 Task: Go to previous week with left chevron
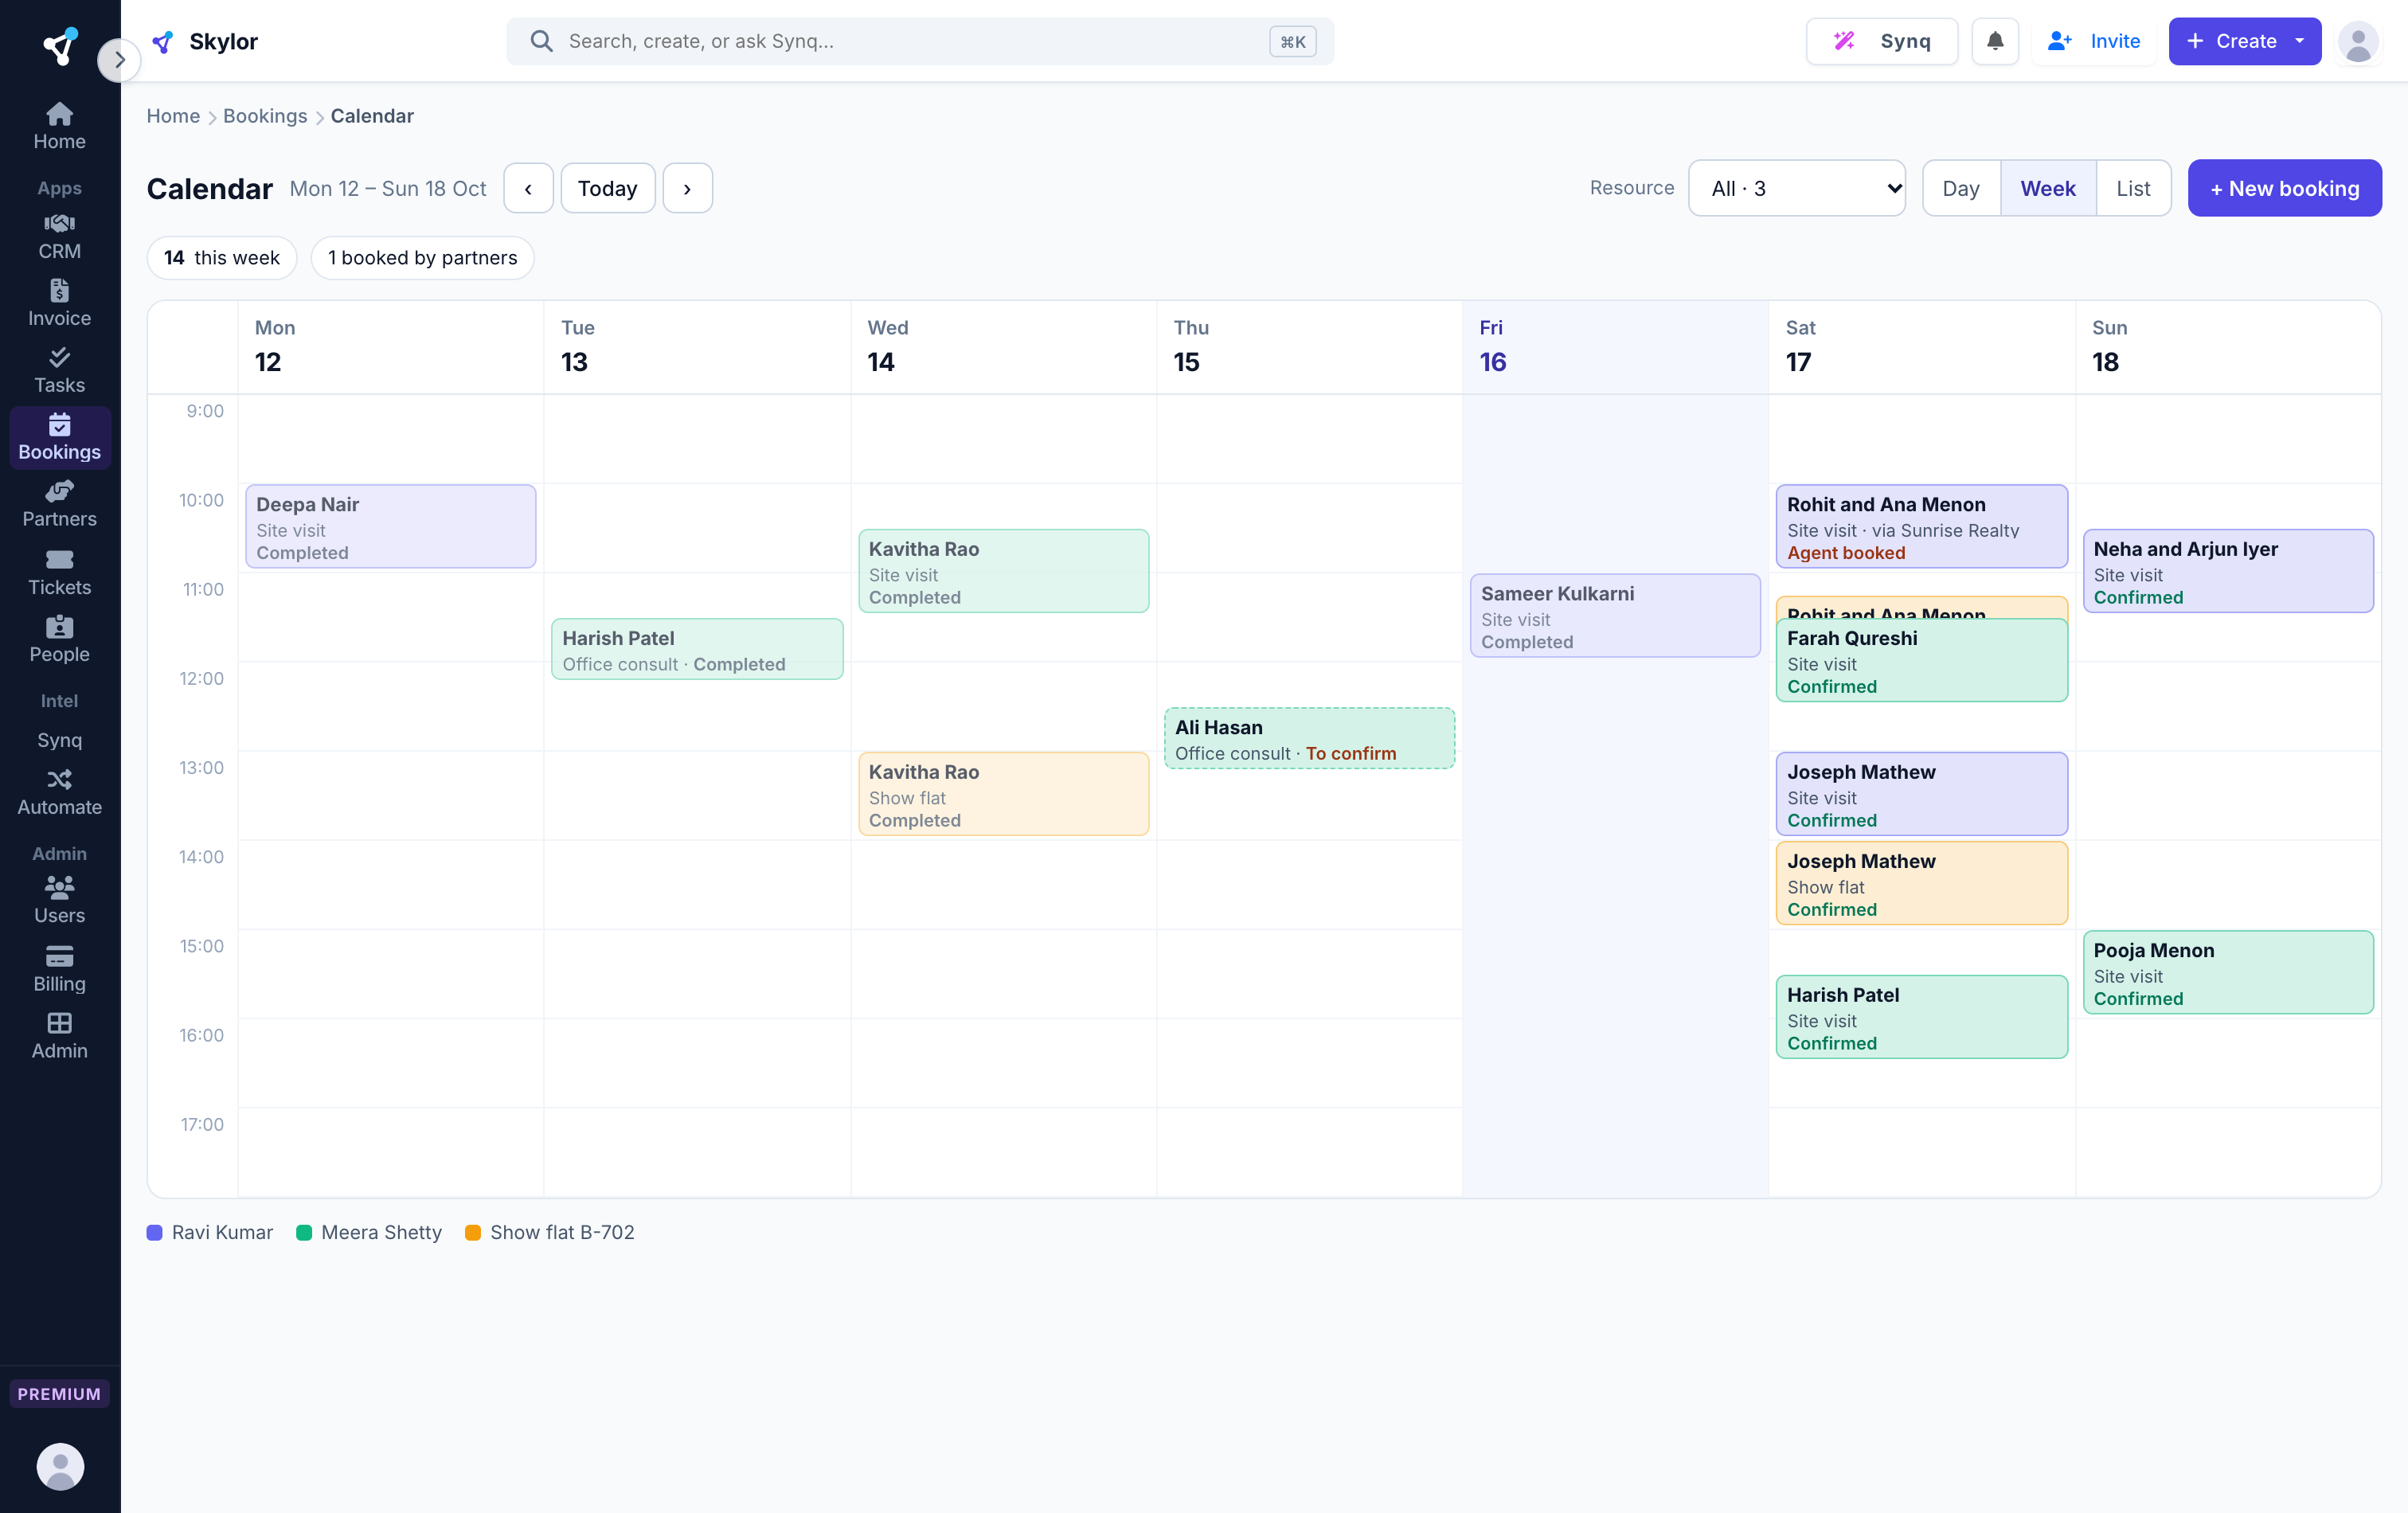coord(528,188)
